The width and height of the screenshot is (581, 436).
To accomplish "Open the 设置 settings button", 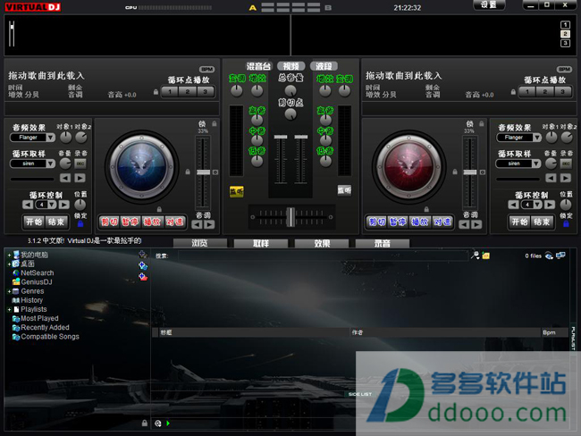I will (x=489, y=4).
